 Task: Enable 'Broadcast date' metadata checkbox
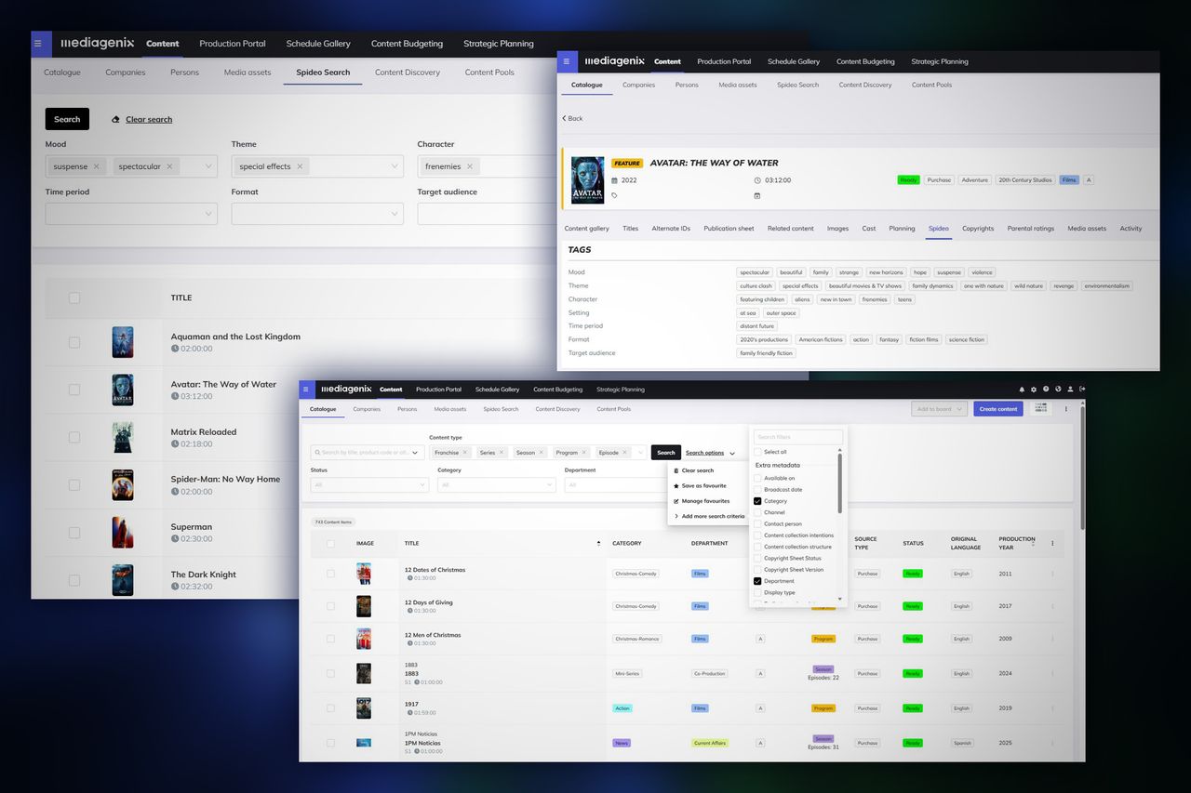tap(757, 490)
